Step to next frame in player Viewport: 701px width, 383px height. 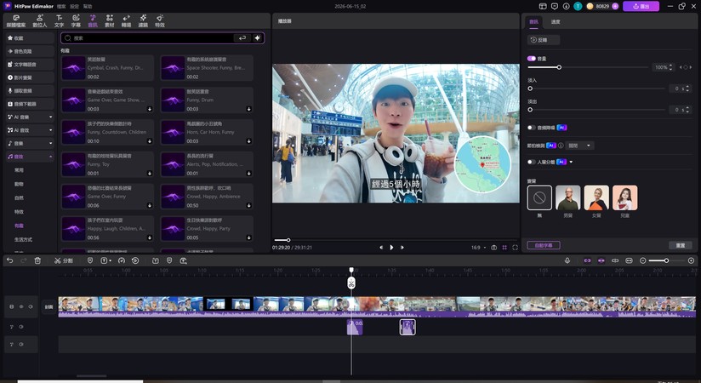[x=402, y=248]
